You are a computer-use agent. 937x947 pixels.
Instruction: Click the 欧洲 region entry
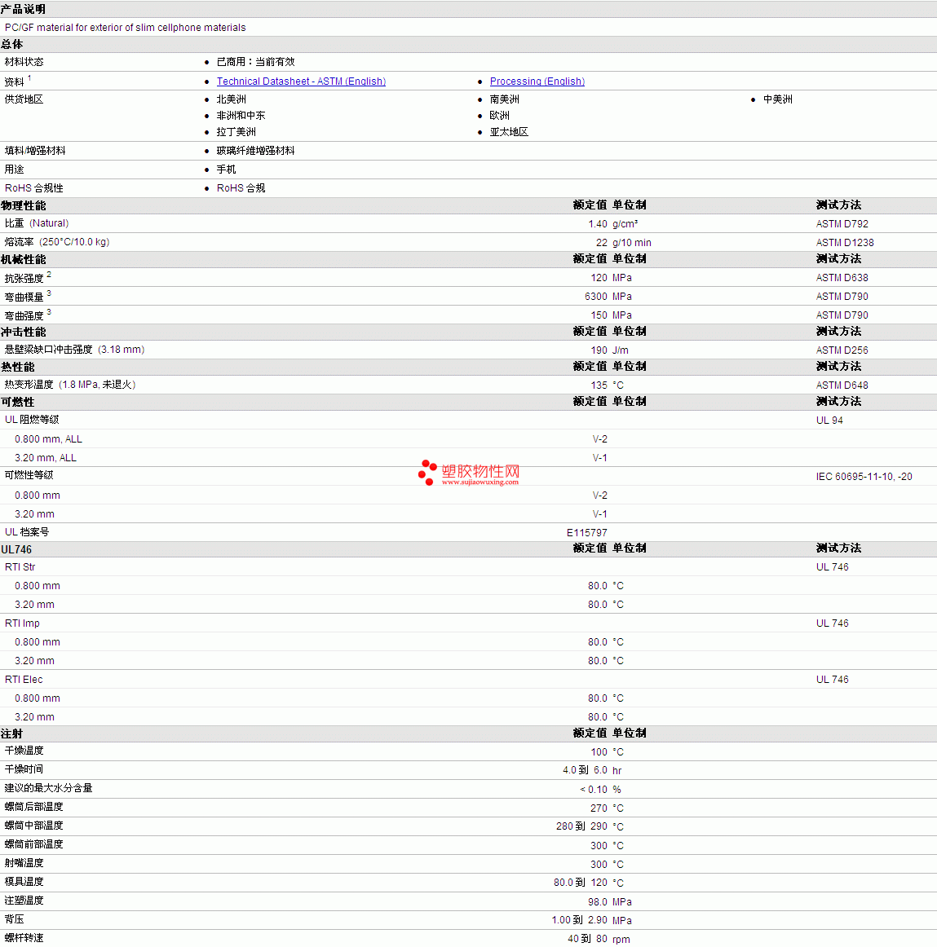[500, 116]
